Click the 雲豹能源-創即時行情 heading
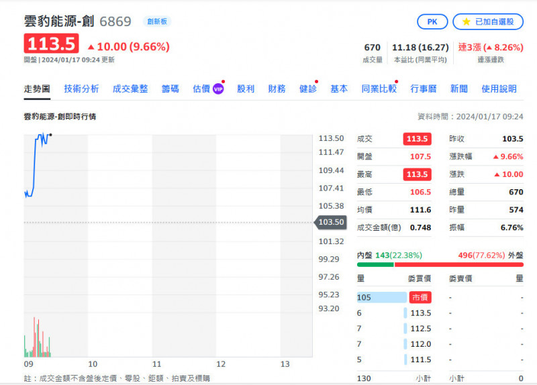537x385 pixels. click(60, 117)
